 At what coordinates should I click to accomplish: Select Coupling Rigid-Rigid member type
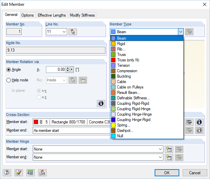pyautogui.click(x=147, y=103)
